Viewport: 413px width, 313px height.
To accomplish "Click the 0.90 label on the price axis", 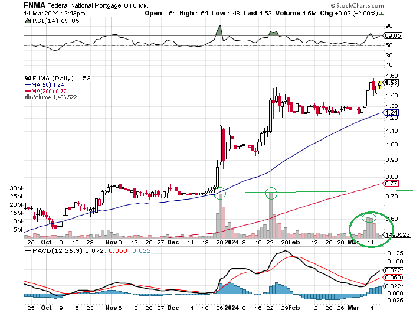I will [392, 160].
